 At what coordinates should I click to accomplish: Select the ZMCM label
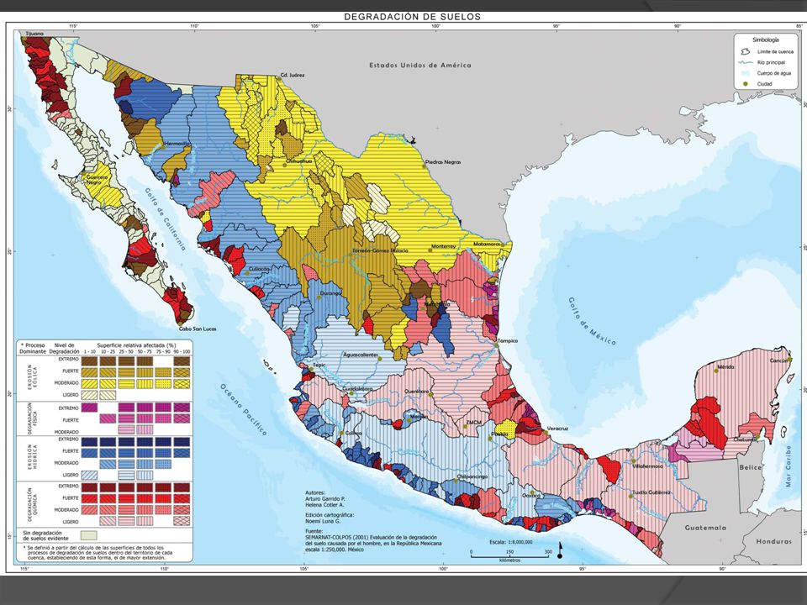pos(474,423)
